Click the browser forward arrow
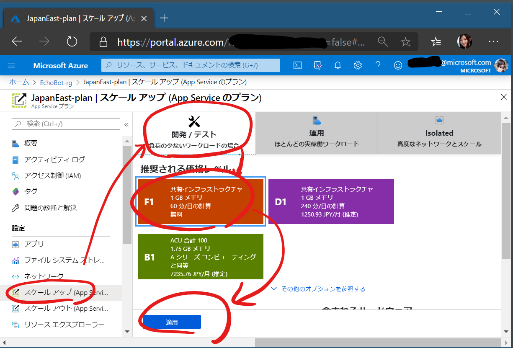This screenshot has width=513, height=348. point(44,41)
